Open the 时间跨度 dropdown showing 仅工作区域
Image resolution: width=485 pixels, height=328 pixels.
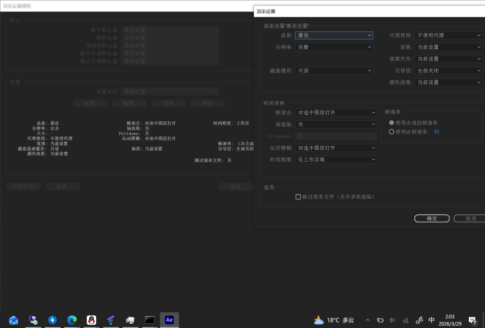pyautogui.click(x=336, y=160)
